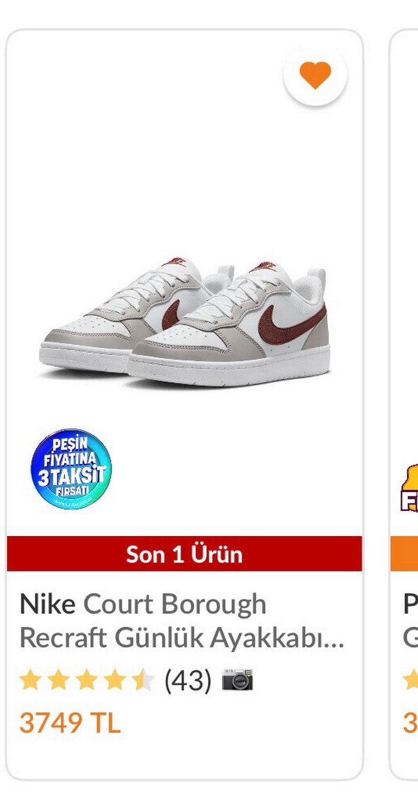This screenshot has width=418, height=801.
Task: Click the orange 3749 TL price
Action: (x=70, y=723)
